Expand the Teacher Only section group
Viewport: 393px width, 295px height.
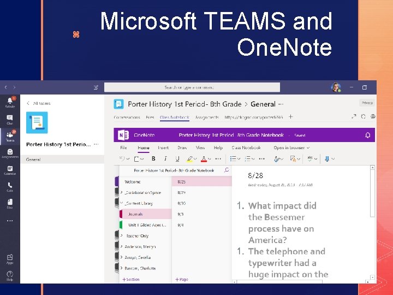pos(122,235)
